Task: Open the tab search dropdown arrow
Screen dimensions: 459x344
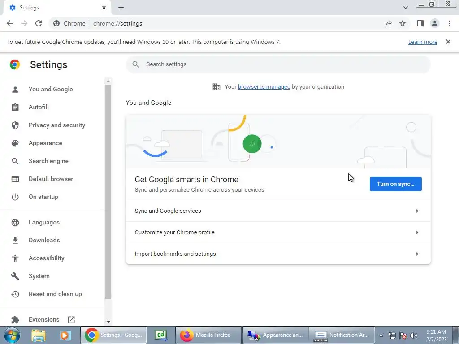Action: pos(405,8)
